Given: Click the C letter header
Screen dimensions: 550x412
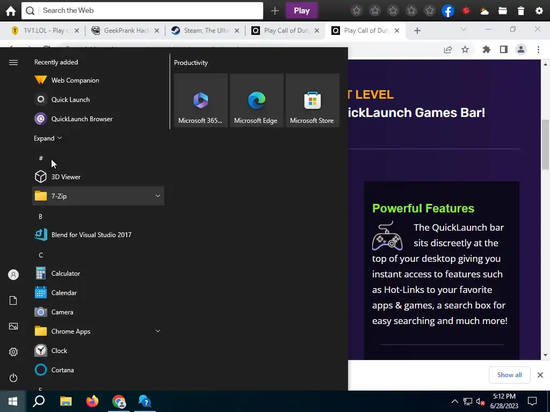Looking at the screenshot, I should (x=41, y=255).
